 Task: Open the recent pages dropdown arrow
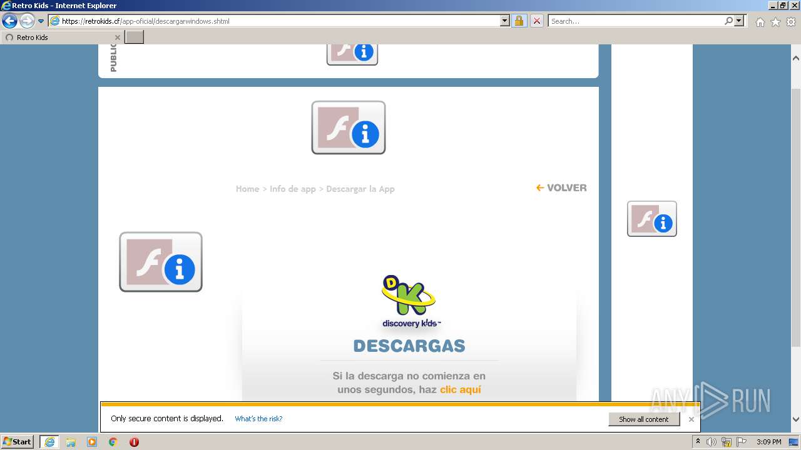[x=41, y=21]
